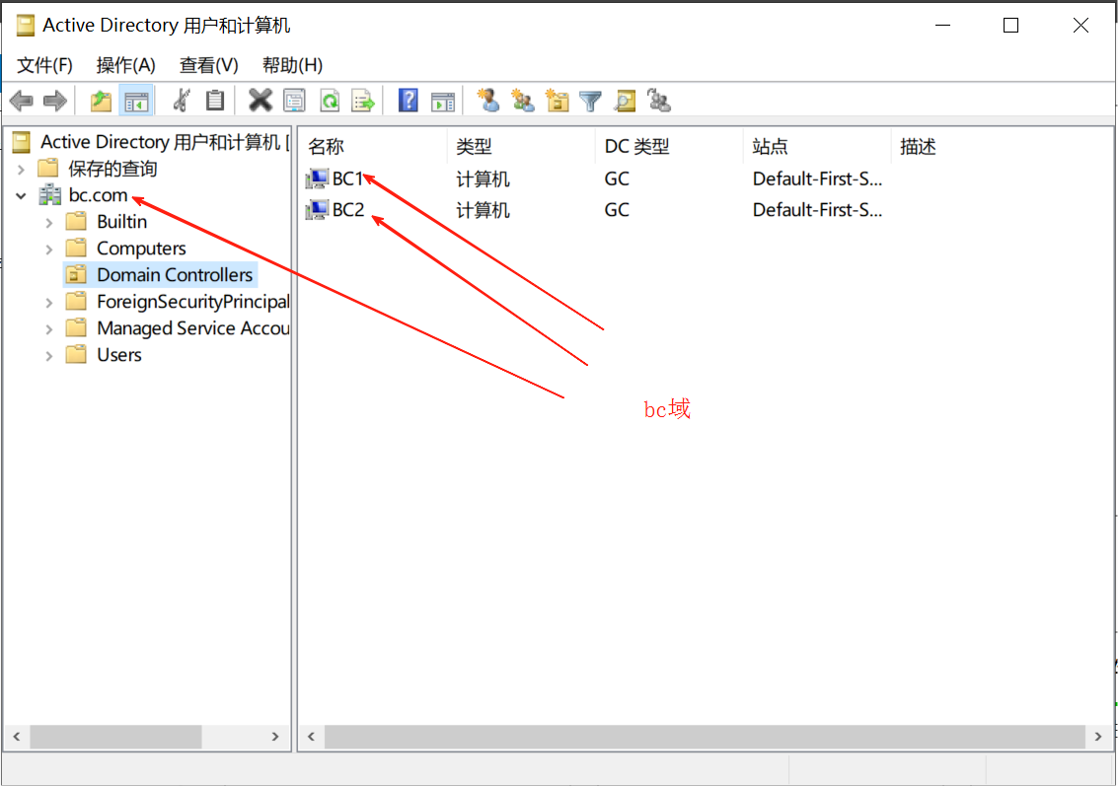Select the root Active Directory 用户和计算机 node
The height and width of the screenshot is (786, 1118).
point(165,143)
